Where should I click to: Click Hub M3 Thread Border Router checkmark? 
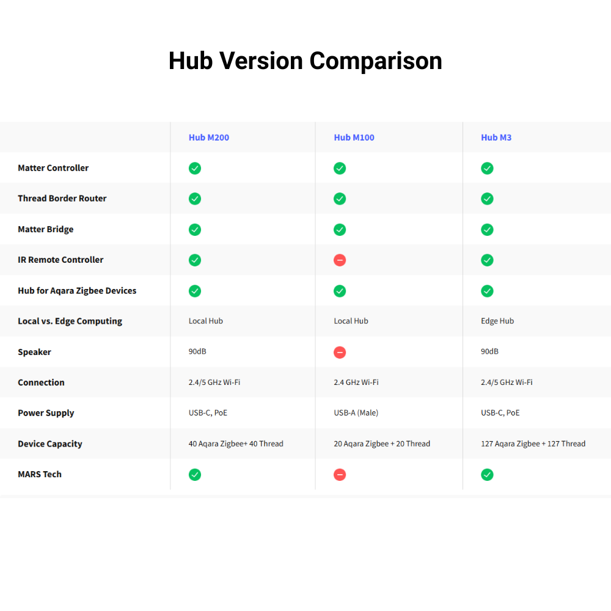coord(487,199)
